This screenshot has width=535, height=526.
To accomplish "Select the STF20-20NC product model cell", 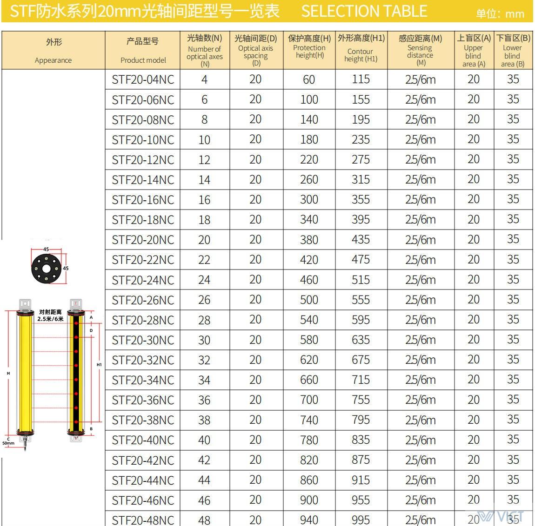I will coord(143,240).
